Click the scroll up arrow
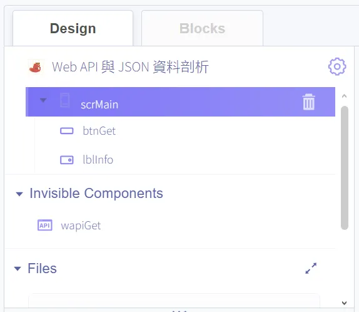359x312 pixels. tap(344, 96)
